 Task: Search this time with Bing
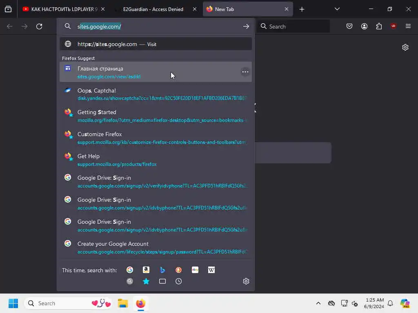pos(162,270)
